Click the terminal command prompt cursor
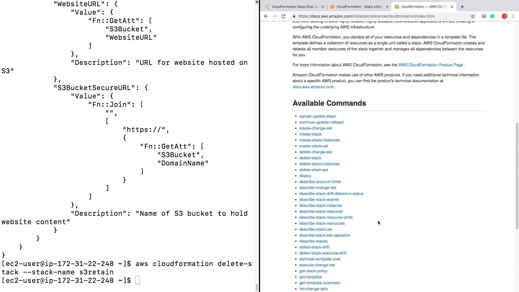 coord(138,280)
